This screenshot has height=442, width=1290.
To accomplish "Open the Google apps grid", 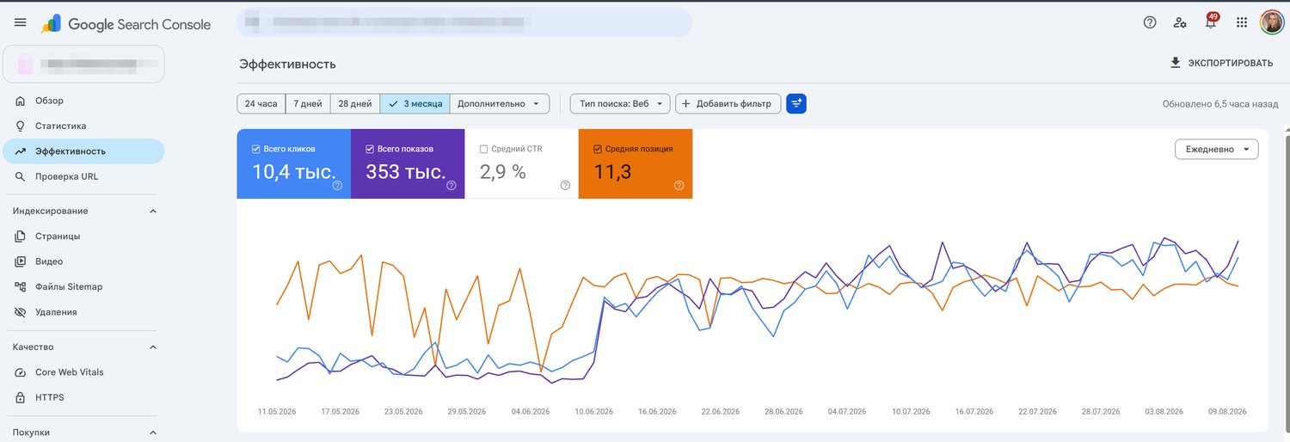I will [x=1242, y=22].
